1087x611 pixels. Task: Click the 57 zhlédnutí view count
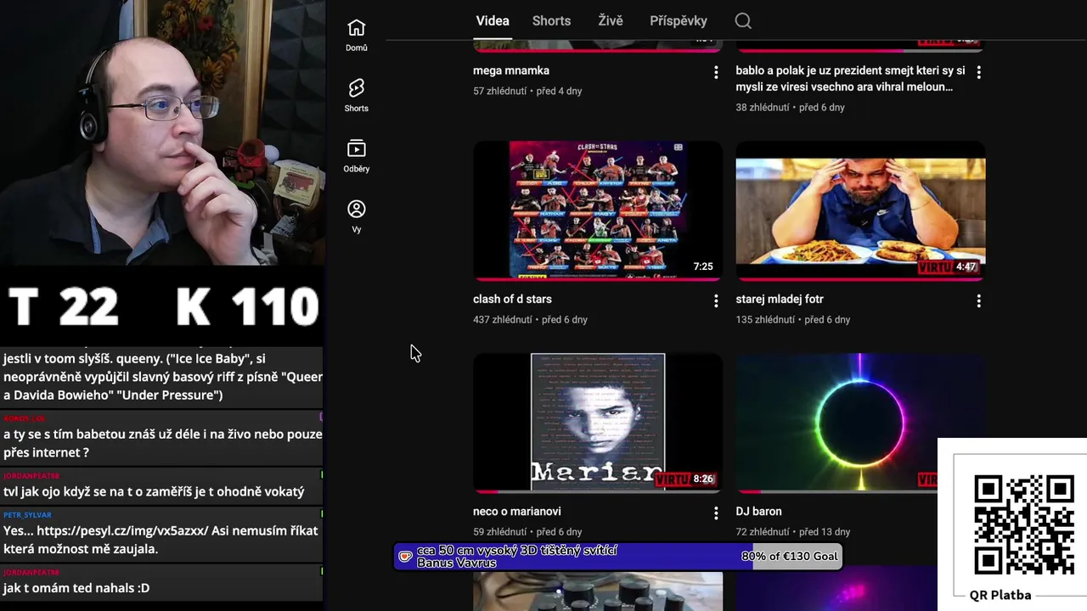pyautogui.click(x=500, y=91)
